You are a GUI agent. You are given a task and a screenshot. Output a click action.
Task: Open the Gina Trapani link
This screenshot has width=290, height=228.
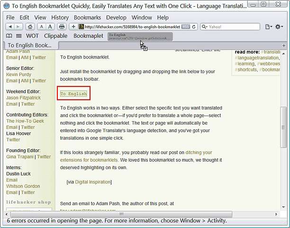coord(20,157)
